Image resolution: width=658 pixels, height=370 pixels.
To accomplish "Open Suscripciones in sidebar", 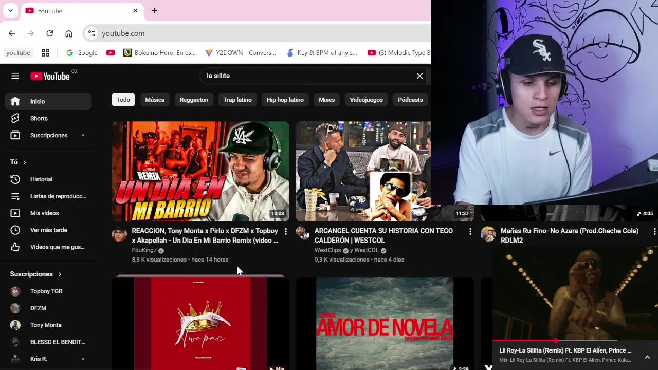I will 48,135.
